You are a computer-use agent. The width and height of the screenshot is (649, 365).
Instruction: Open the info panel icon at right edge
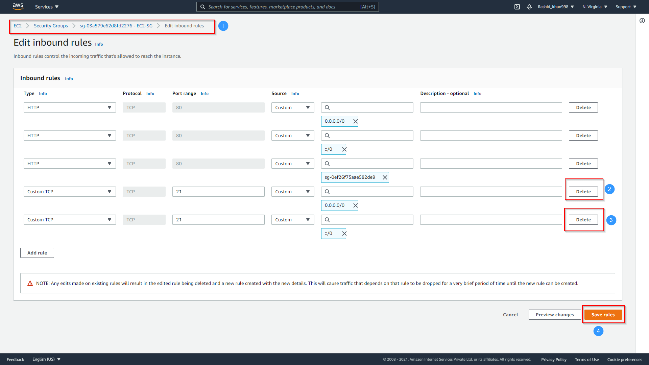(642, 21)
